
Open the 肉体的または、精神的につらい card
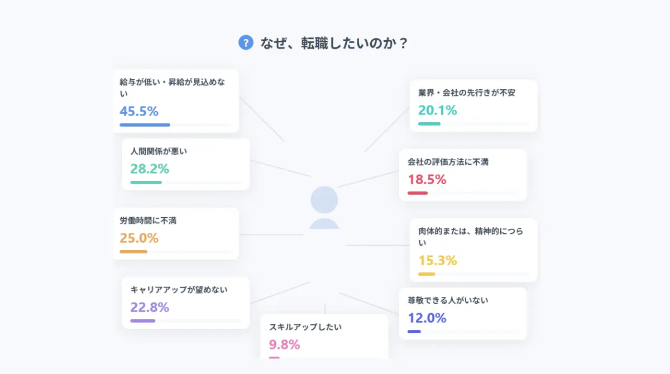473,250
